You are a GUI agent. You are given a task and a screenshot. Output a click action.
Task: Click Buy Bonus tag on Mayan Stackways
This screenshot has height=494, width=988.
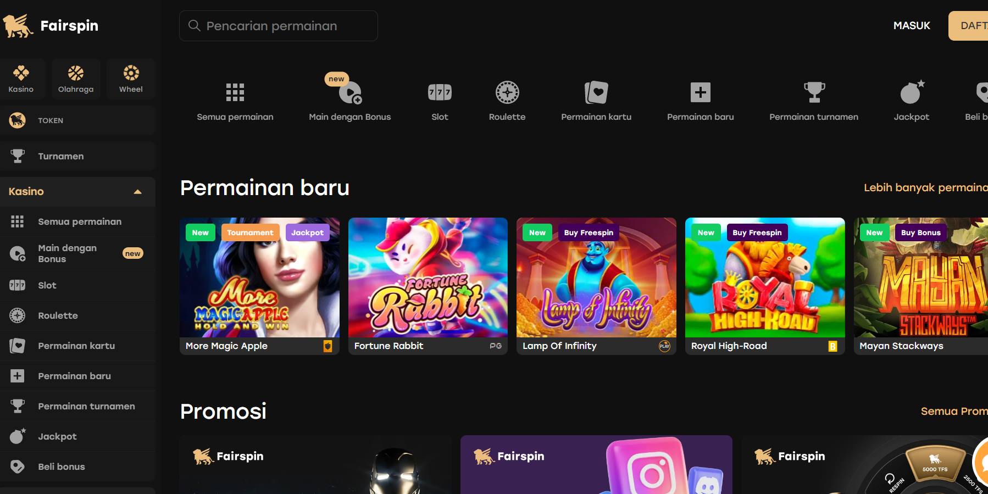(921, 232)
